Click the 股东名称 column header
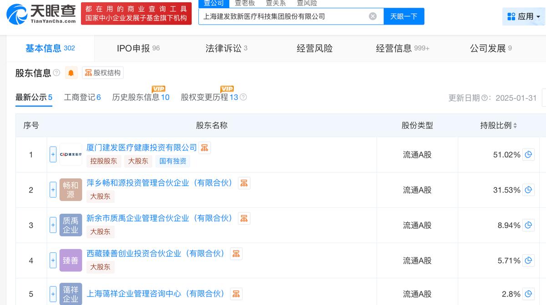 (212, 126)
